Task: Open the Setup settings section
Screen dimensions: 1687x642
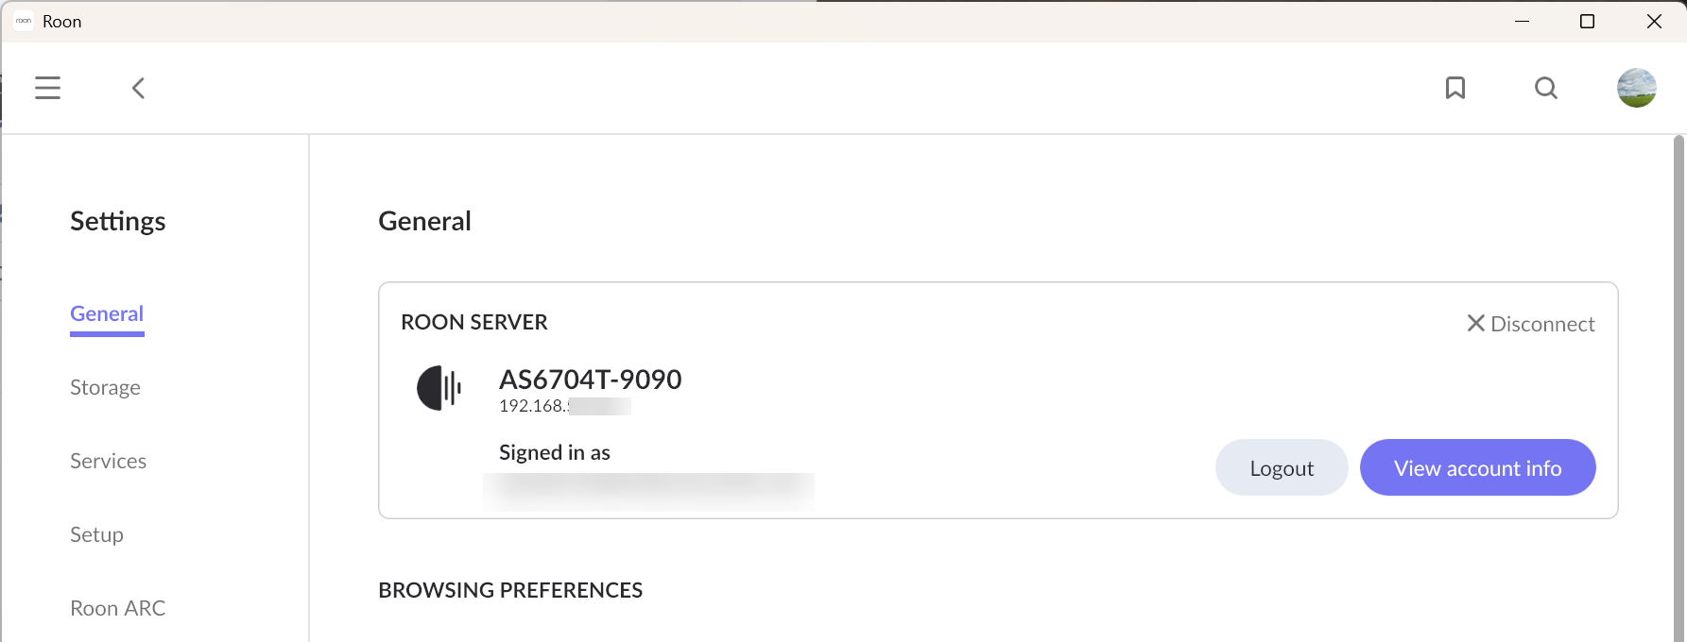Action: point(96,534)
